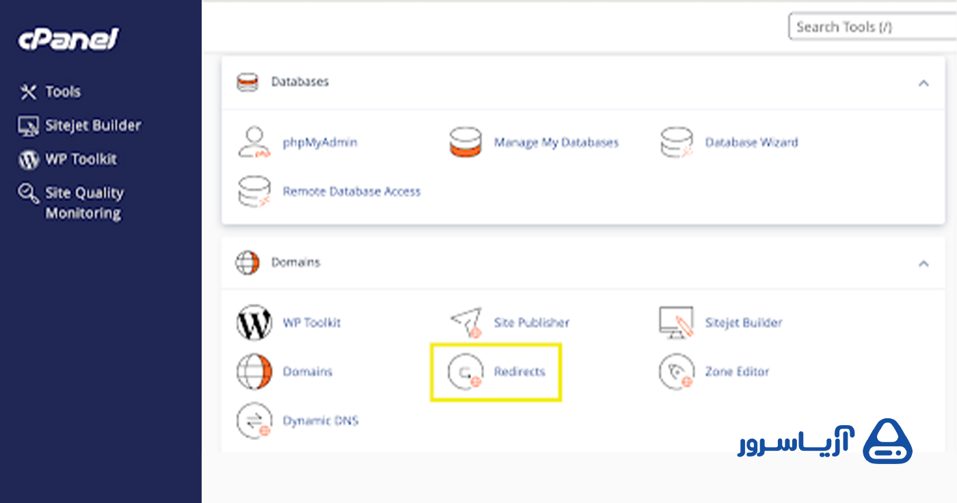Open the Database Wizard link
Screen dimensions: 957x503
751,142
